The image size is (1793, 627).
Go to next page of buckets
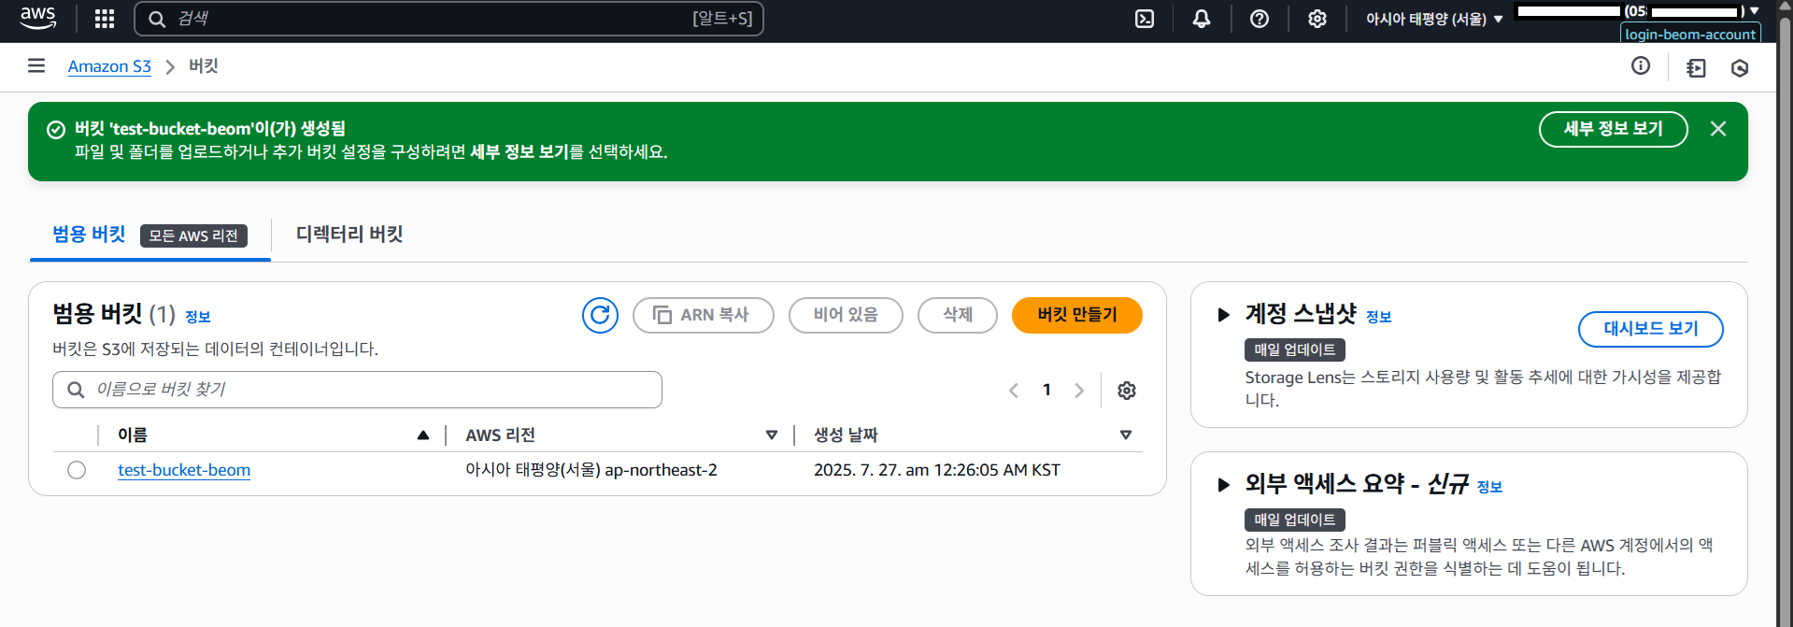tap(1079, 391)
